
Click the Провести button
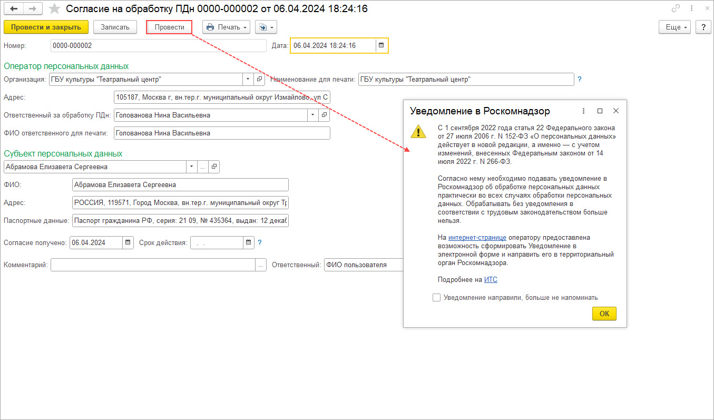(169, 27)
